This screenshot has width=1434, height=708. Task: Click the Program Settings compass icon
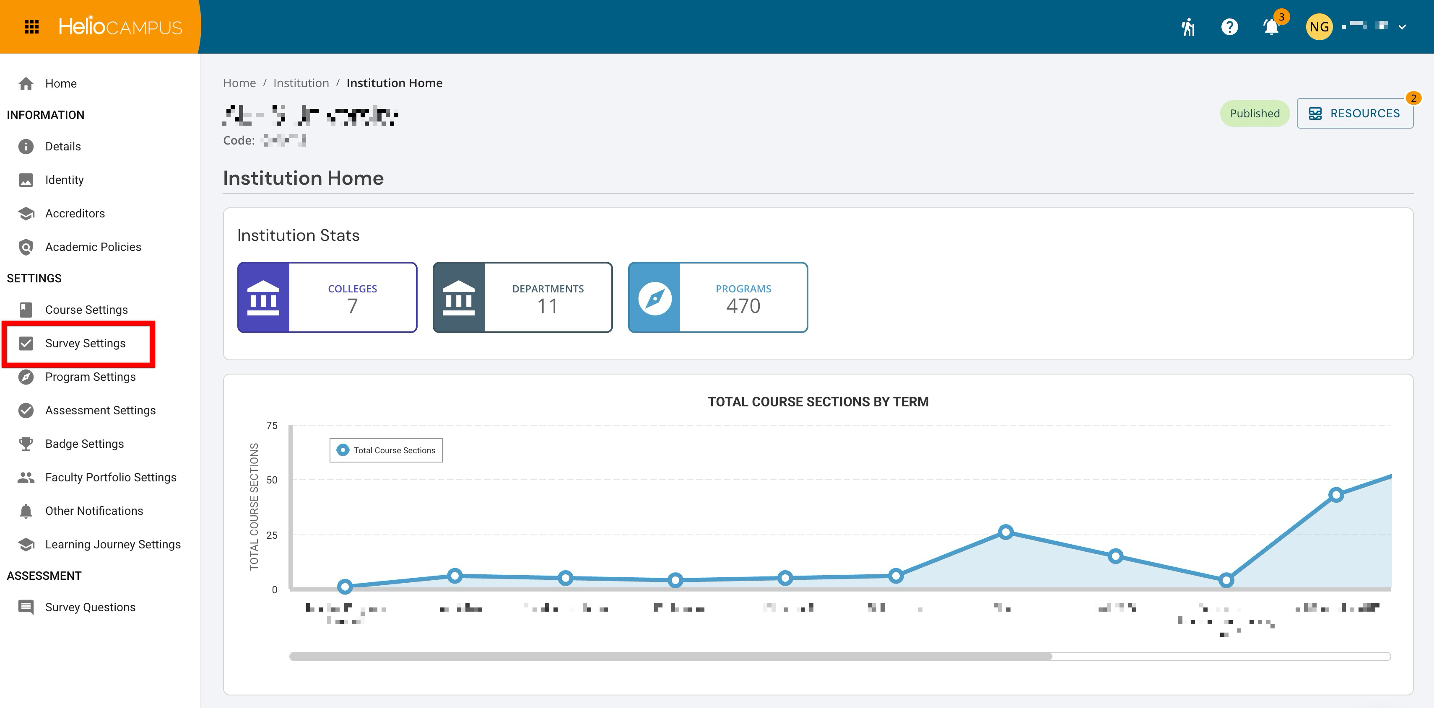26,377
